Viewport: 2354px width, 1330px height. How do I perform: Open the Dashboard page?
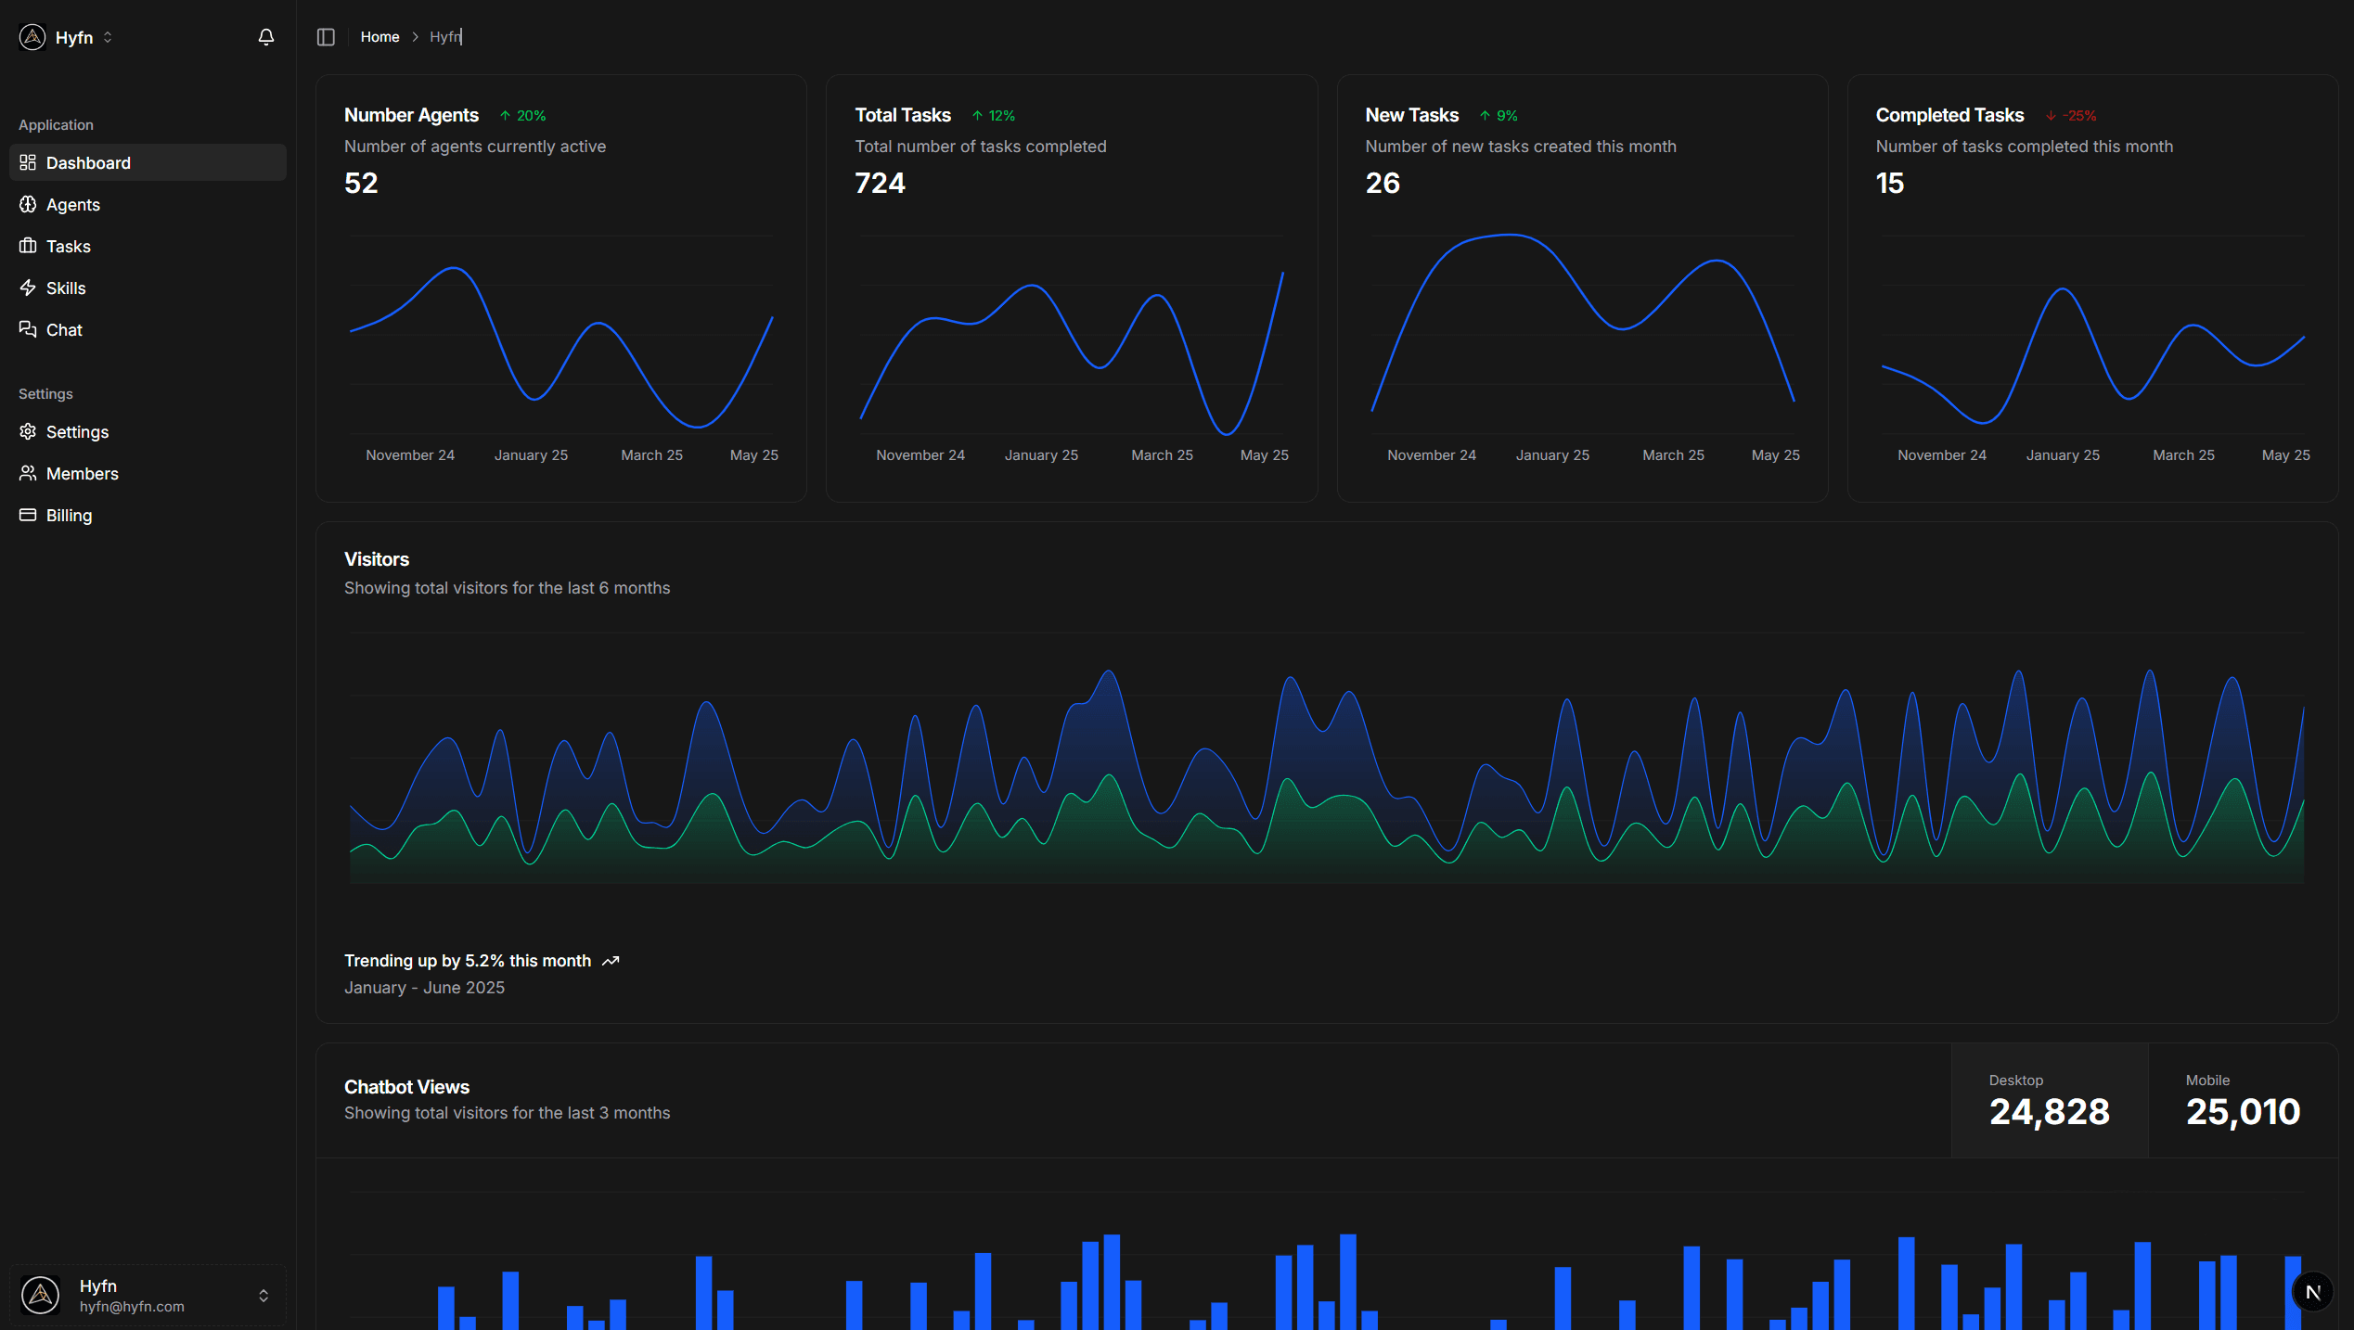(148, 162)
